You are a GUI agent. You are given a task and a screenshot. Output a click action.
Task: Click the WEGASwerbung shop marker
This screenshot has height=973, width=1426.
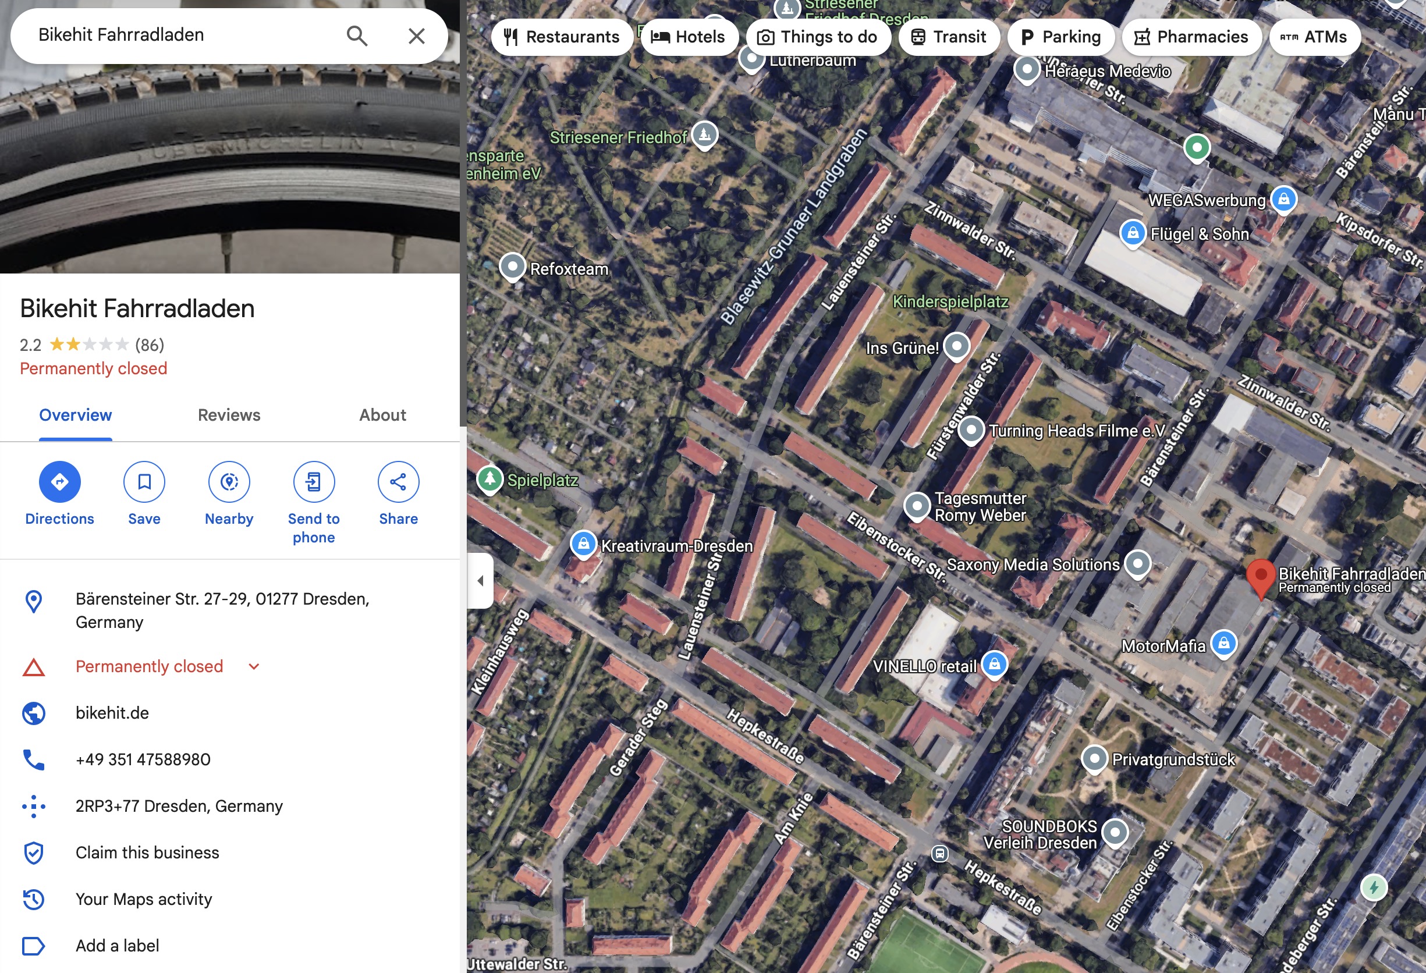[x=1283, y=200]
